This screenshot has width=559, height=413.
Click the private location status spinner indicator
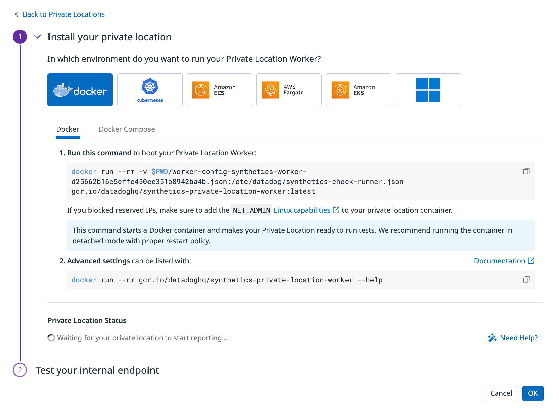[51, 338]
